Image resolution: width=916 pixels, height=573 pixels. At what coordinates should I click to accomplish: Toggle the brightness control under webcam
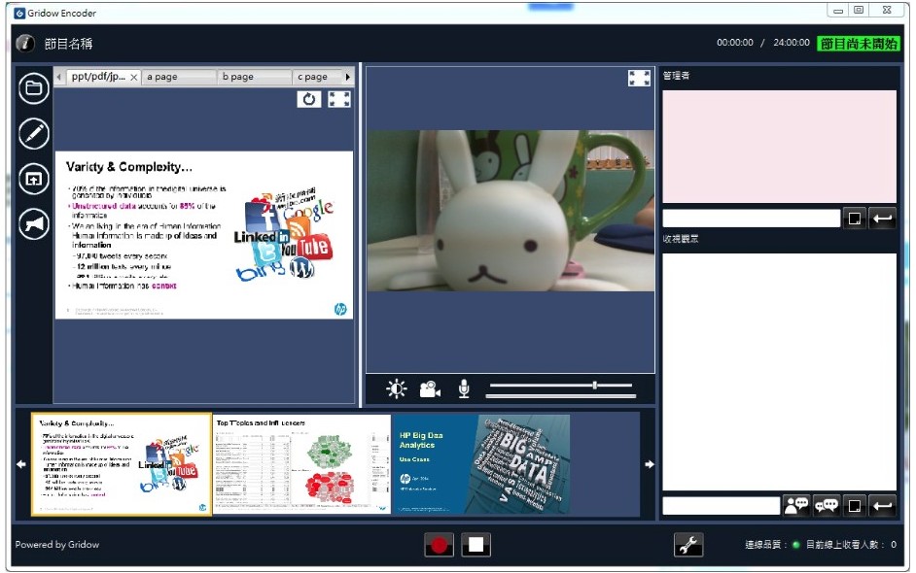(x=397, y=389)
